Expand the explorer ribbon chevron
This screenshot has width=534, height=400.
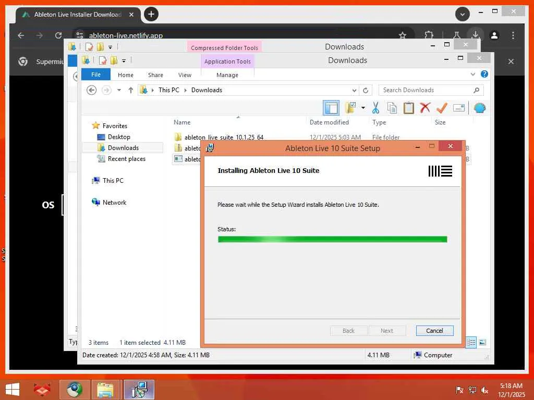(472, 74)
